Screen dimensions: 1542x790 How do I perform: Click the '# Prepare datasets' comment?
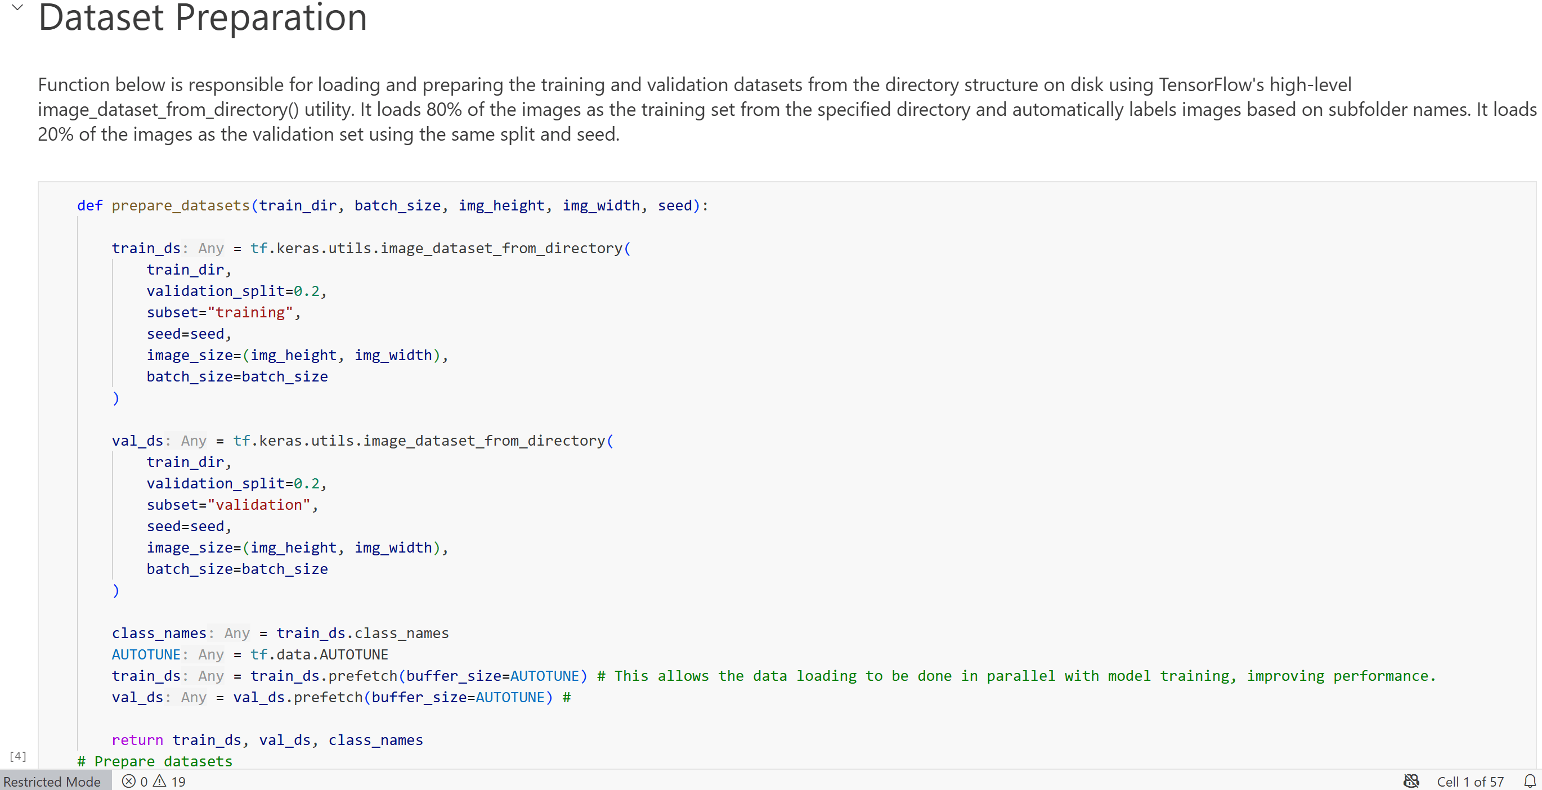pyautogui.click(x=154, y=761)
